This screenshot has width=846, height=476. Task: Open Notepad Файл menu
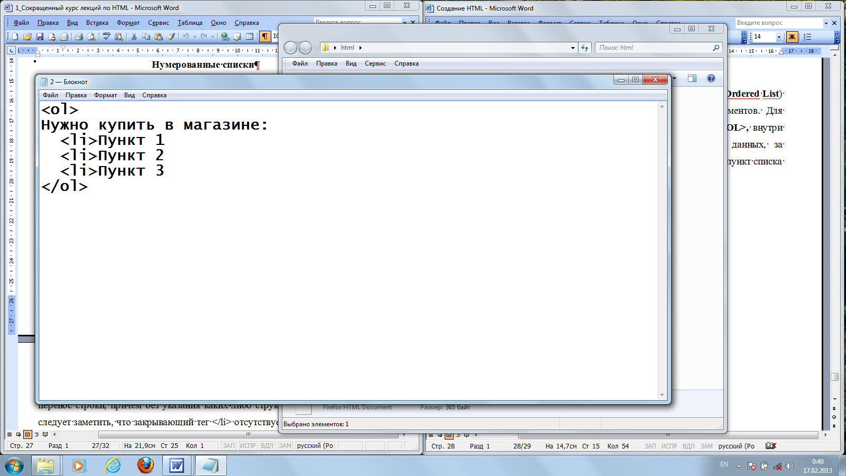click(x=51, y=95)
